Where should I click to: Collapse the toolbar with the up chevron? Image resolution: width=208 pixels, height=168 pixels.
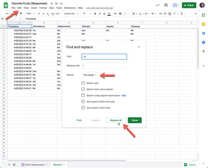[196, 14]
